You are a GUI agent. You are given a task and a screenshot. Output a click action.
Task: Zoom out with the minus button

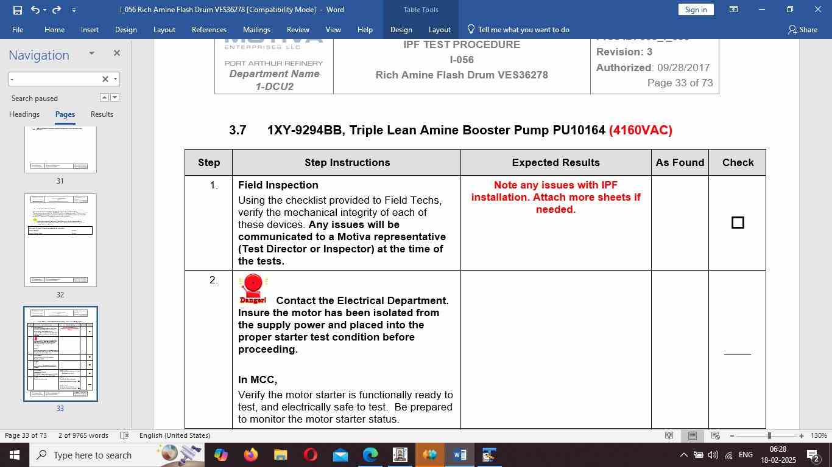pos(732,435)
